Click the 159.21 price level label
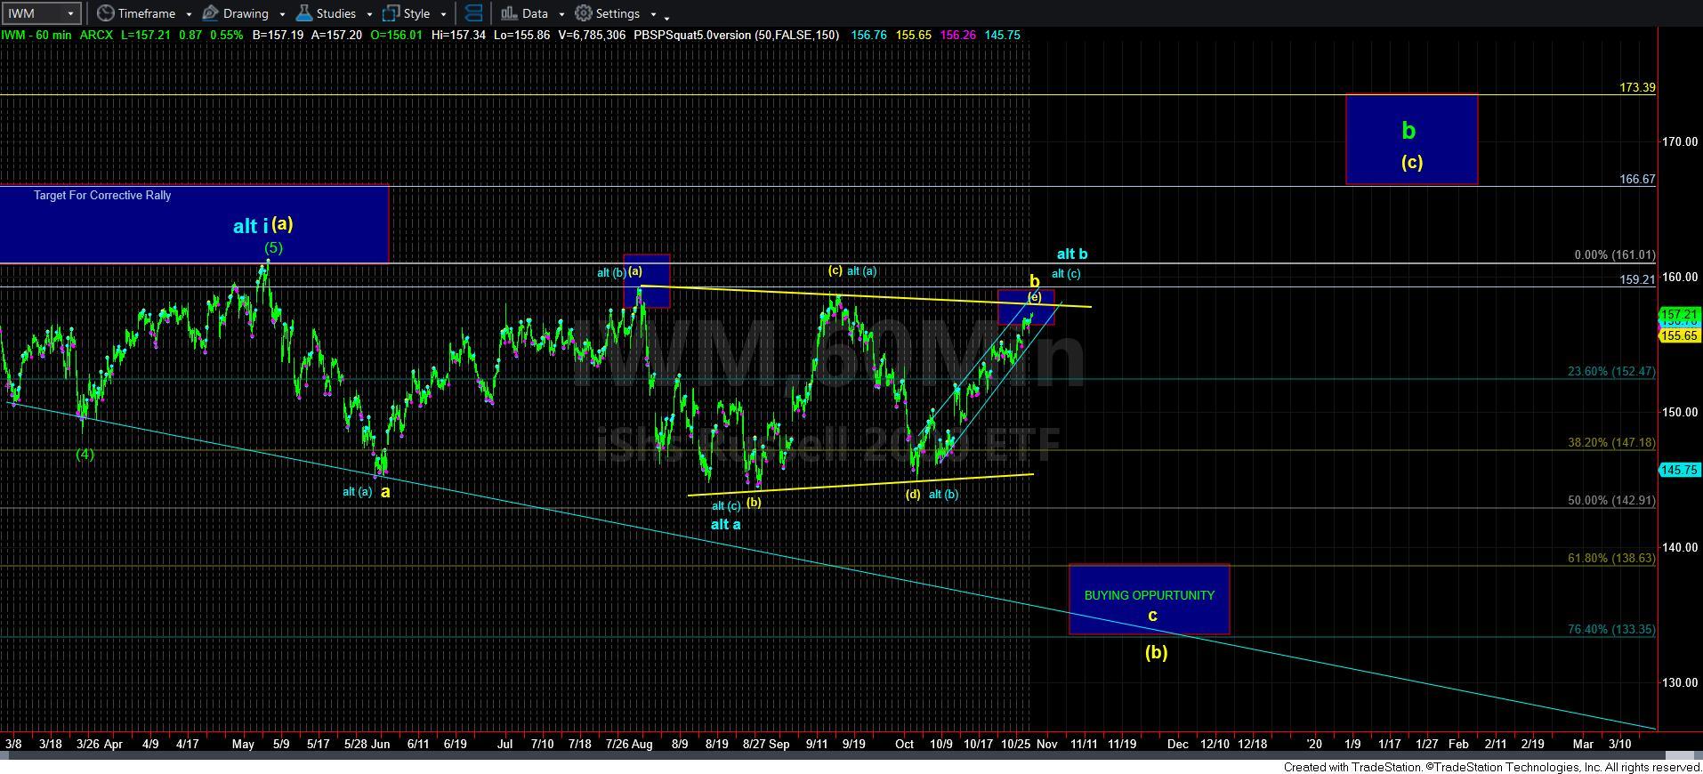The image size is (1703, 774). pos(1637,278)
